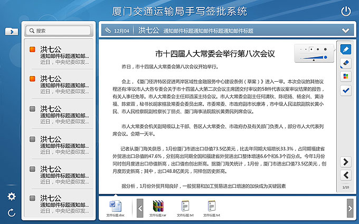Viewport: 359px width, 224px height.
Task: Select the eraser tool
Action: tap(346, 63)
